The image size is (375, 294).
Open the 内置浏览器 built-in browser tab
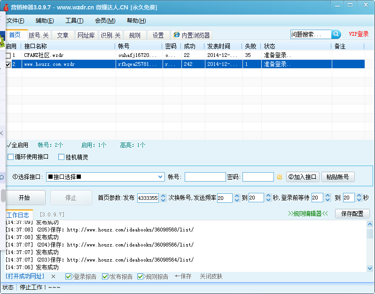point(192,35)
